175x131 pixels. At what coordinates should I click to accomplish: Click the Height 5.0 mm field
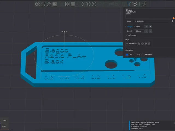click(x=139, y=26)
